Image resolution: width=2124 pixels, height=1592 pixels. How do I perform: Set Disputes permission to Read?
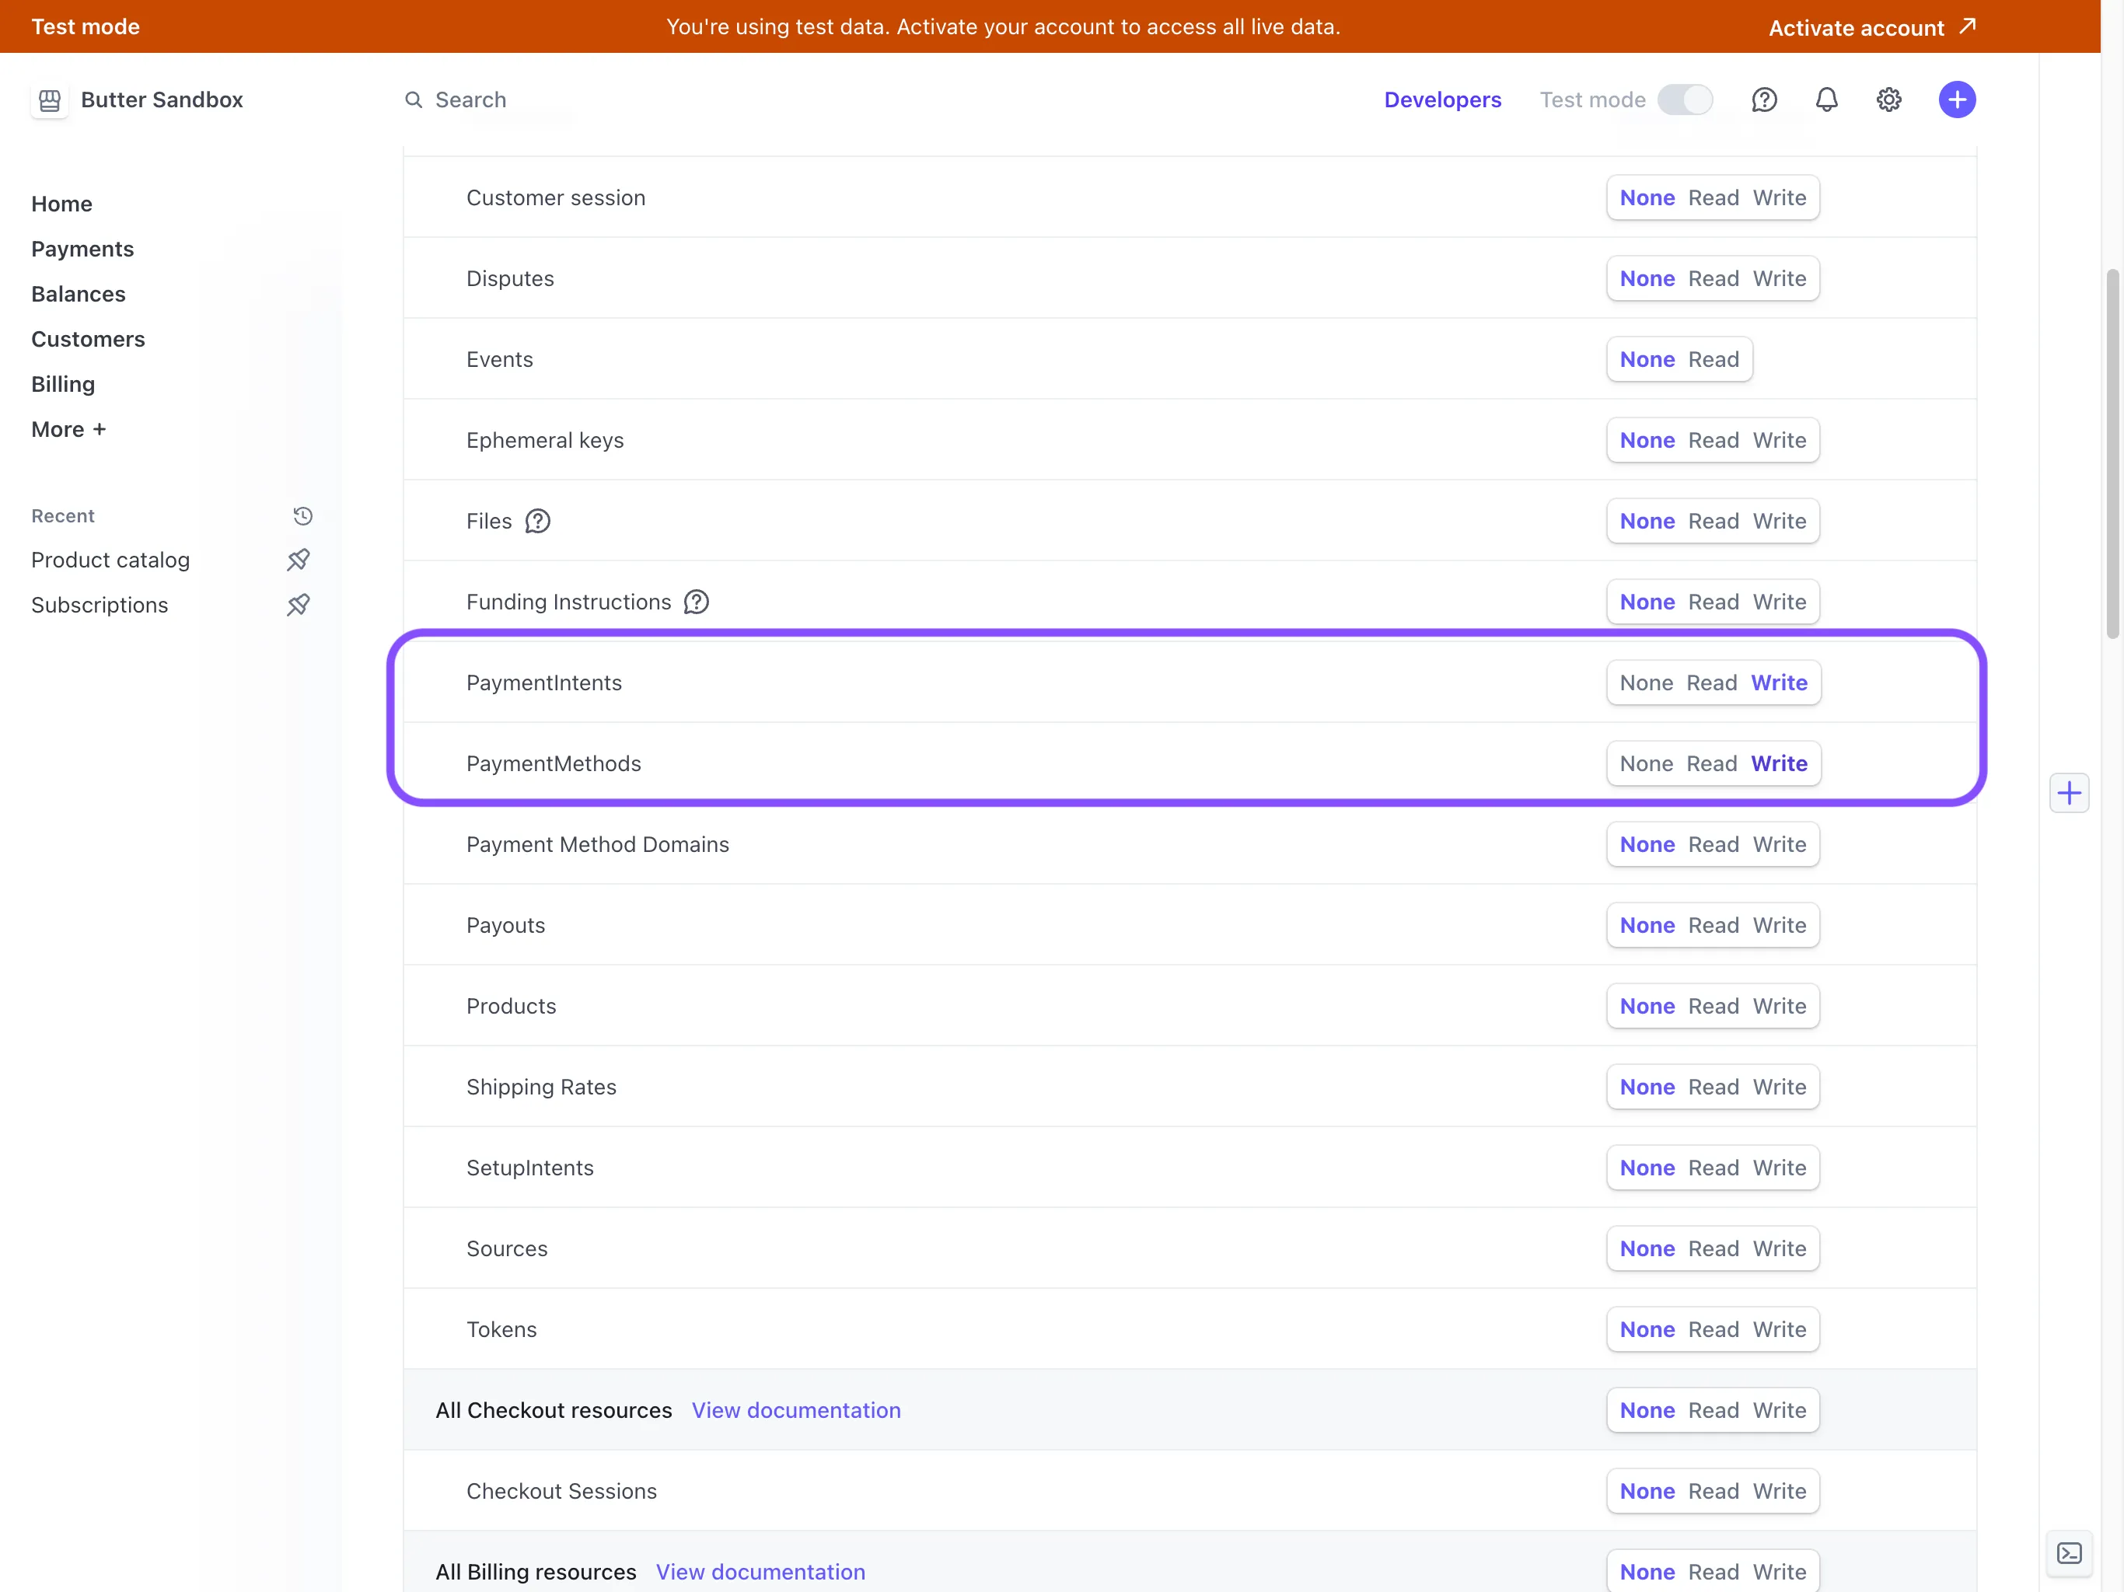(1713, 278)
